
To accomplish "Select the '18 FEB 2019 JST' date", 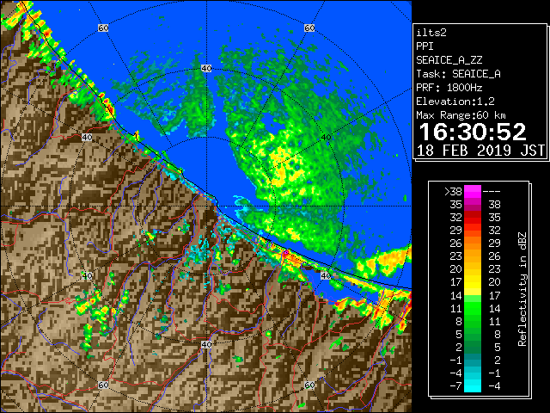I will pyautogui.click(x=480, y=151).
